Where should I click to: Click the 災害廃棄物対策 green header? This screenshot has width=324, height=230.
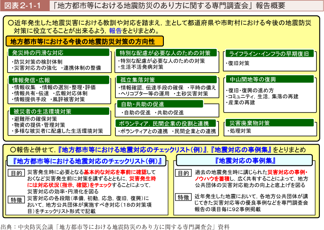(x=270, y=123)
